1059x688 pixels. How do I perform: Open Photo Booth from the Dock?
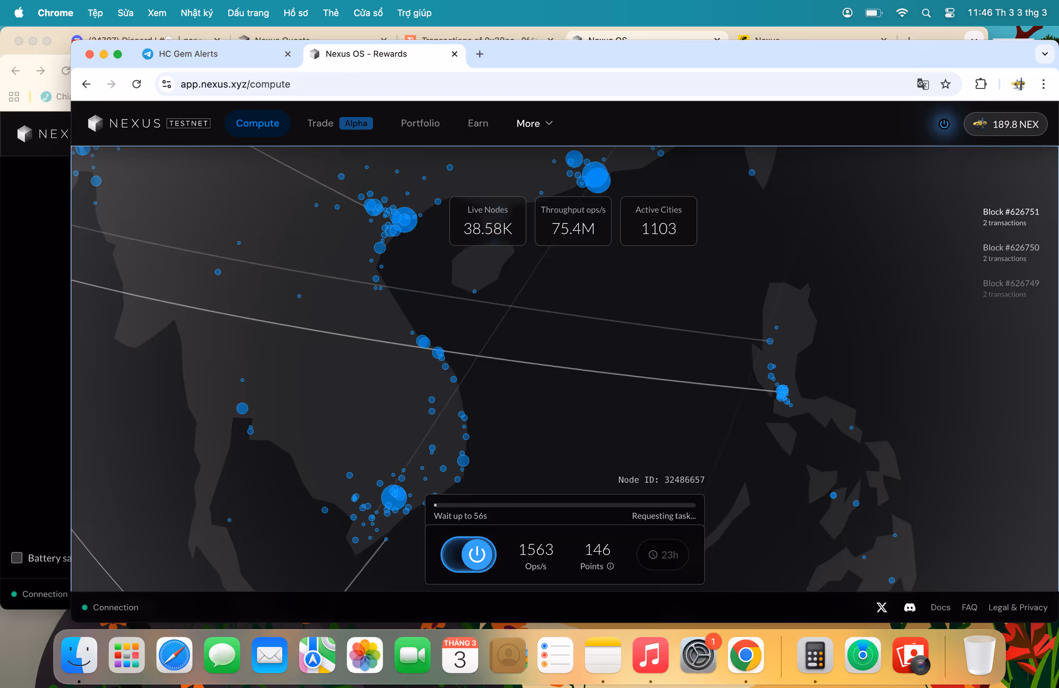click(x=911, y=656)
